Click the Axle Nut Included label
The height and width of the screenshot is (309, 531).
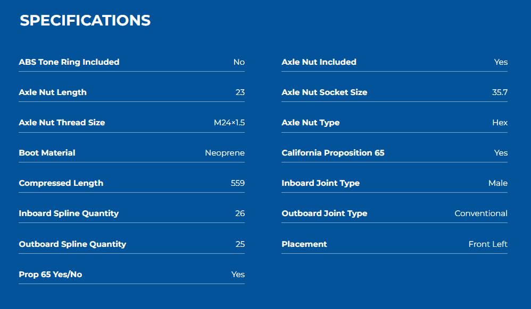click(x=319, y=62)
